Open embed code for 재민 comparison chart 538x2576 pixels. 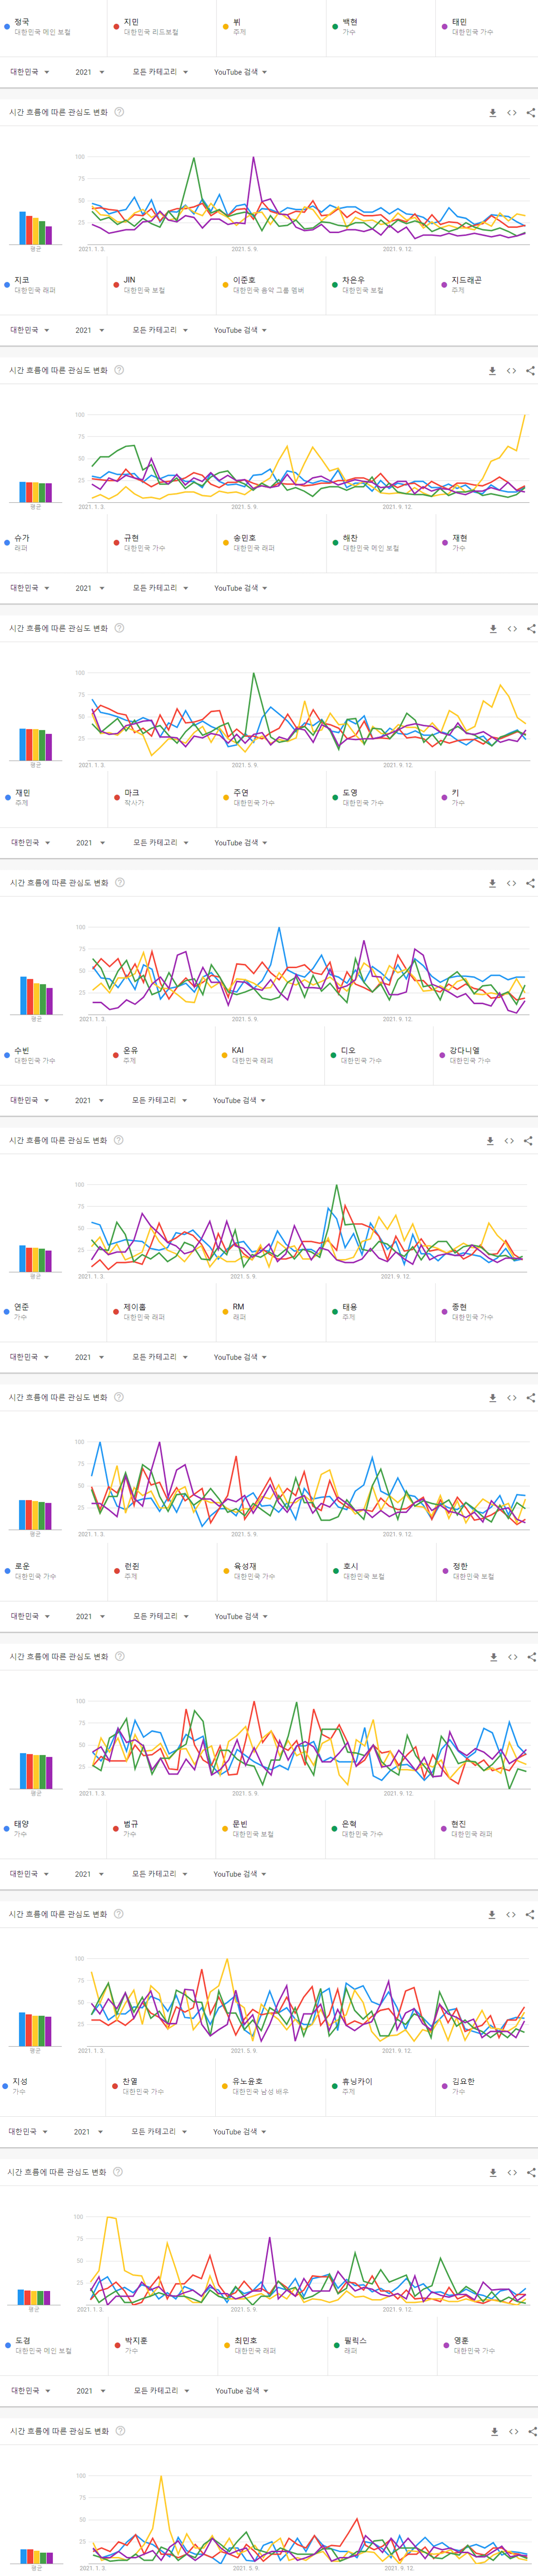click(511, 883)
